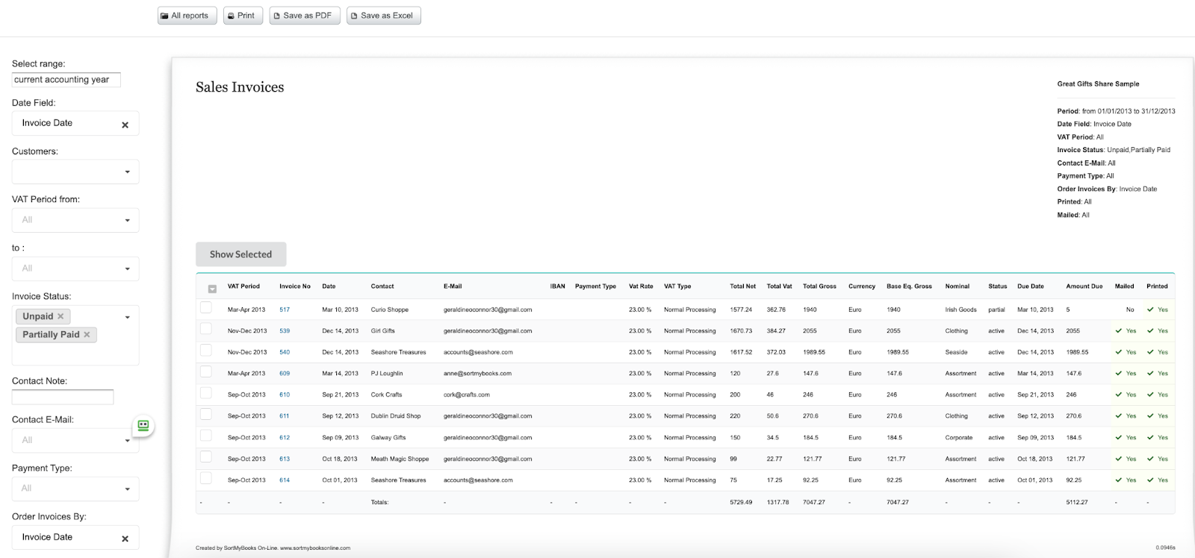1195x558 pixels.
Task: Open VAT Period from dropdown
Action: (x=75, y=220)
